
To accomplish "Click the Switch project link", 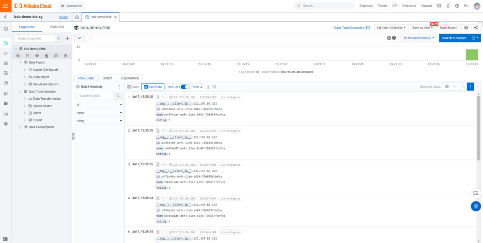I will click(x=64, y=17).
